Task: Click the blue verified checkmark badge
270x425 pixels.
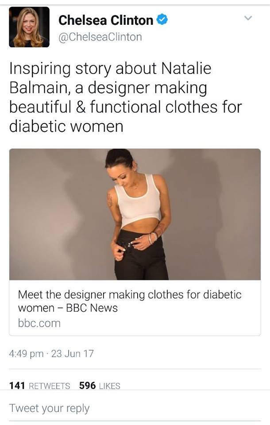Action: (x=162, y=20)
